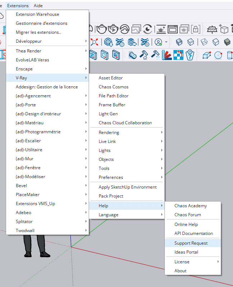233x287 pixels.
Task: Toggle the V-Ray lock camera icon
Action: pos(195,29)
